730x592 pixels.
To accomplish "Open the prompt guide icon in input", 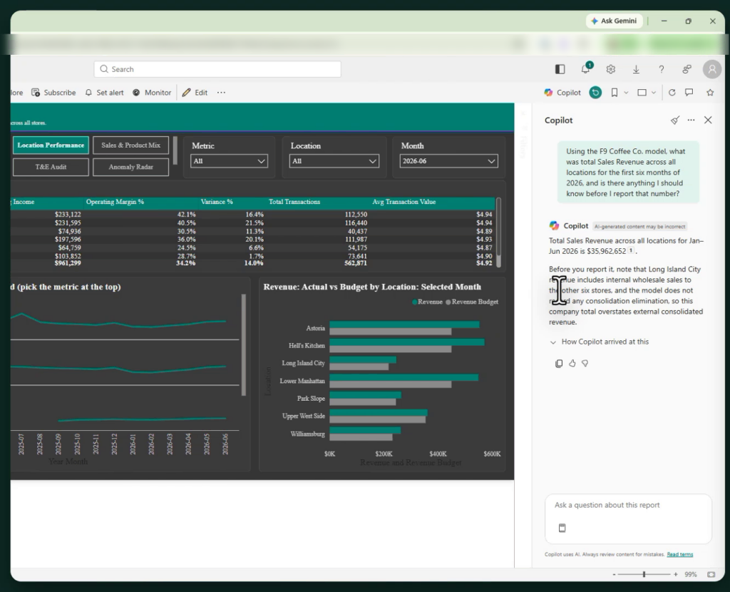I will pos(562,528).
